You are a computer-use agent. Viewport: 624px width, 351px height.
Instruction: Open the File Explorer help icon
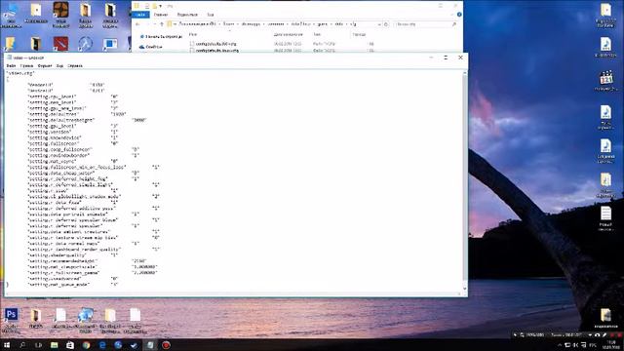click(x=459, y=15)
